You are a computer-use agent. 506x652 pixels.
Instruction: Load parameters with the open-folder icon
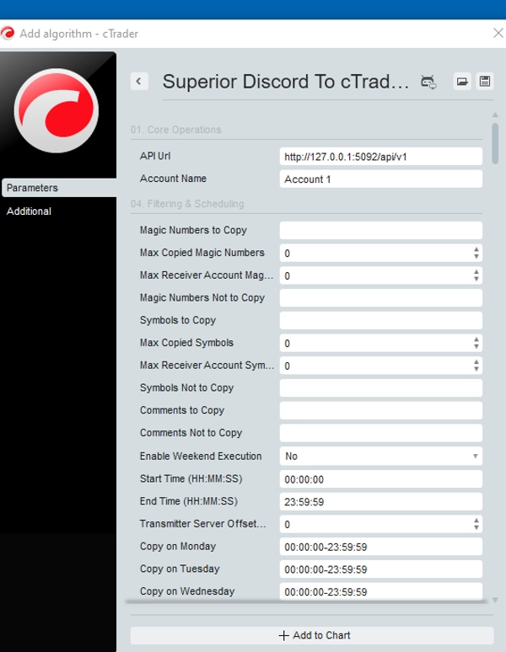click(x=462, y=81)
